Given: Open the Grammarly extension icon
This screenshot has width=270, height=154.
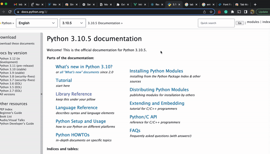Looking at the screenshot, I should coord(226,12).
